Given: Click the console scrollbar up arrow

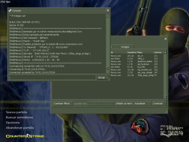Looking at the screenshot, I should 108,16.
